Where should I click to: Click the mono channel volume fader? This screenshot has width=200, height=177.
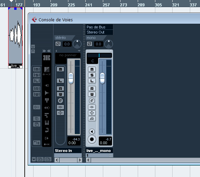[102, 78]
